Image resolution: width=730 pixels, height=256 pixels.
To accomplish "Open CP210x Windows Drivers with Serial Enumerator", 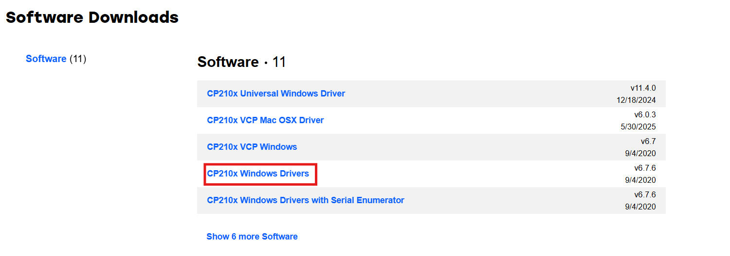I will coord(306,200).
